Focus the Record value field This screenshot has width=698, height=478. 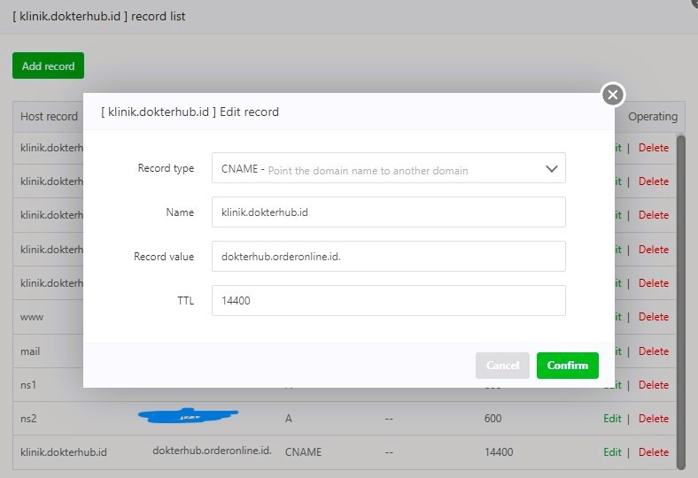pyautogui.click(x=388, y=256)
